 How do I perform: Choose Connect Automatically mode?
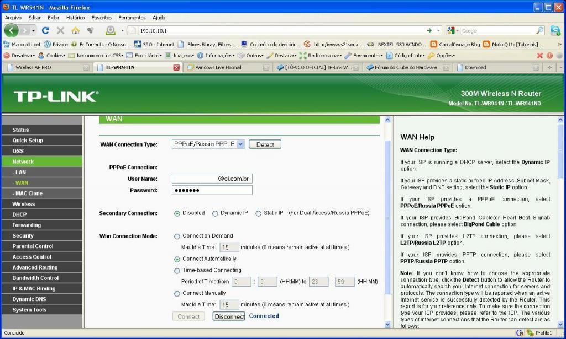click(177, 259)
